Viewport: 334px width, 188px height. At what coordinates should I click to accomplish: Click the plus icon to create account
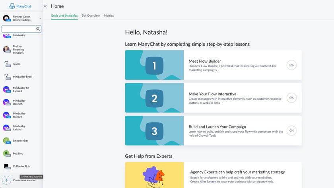pyautogui.click(x=7, y=180)
